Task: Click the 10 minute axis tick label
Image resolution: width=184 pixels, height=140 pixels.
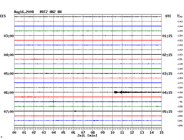Action: tap(112, 132)
